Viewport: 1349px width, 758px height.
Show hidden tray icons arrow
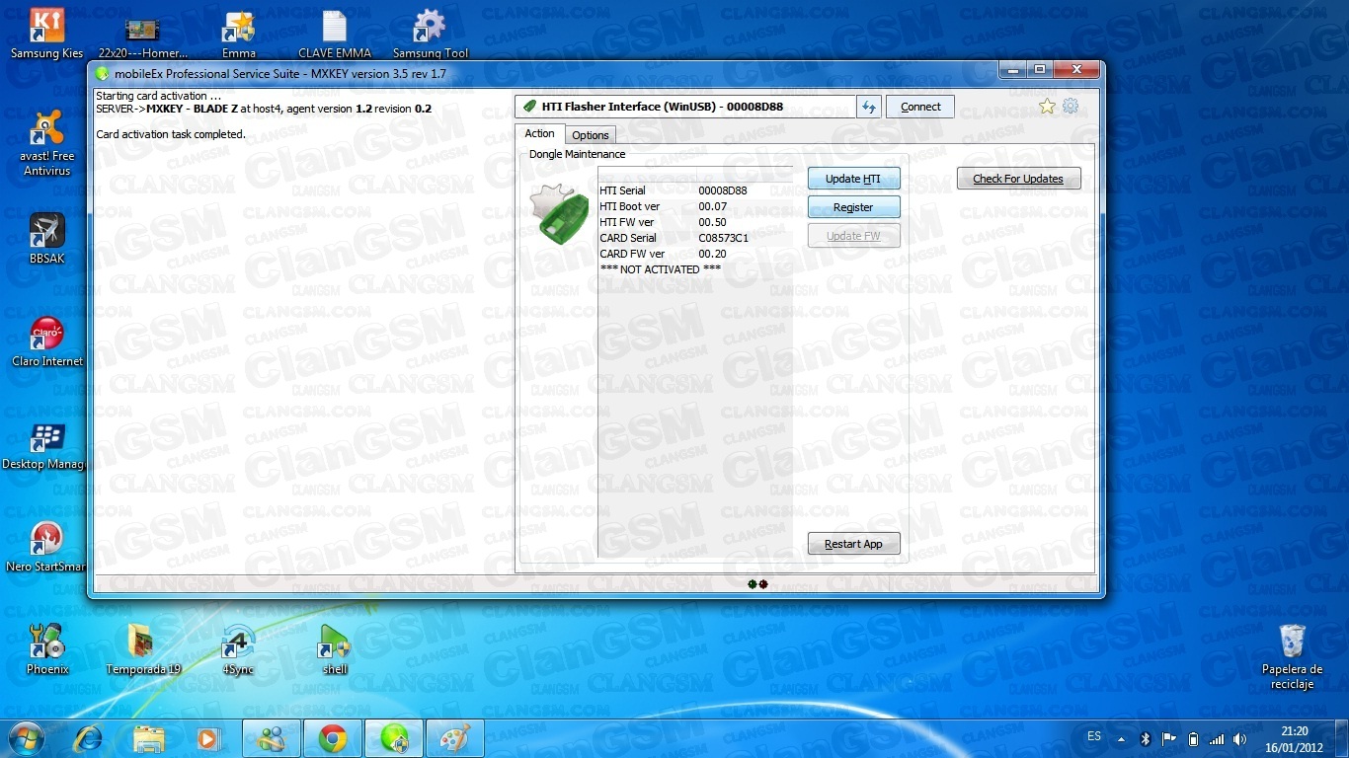[1121, 738]
